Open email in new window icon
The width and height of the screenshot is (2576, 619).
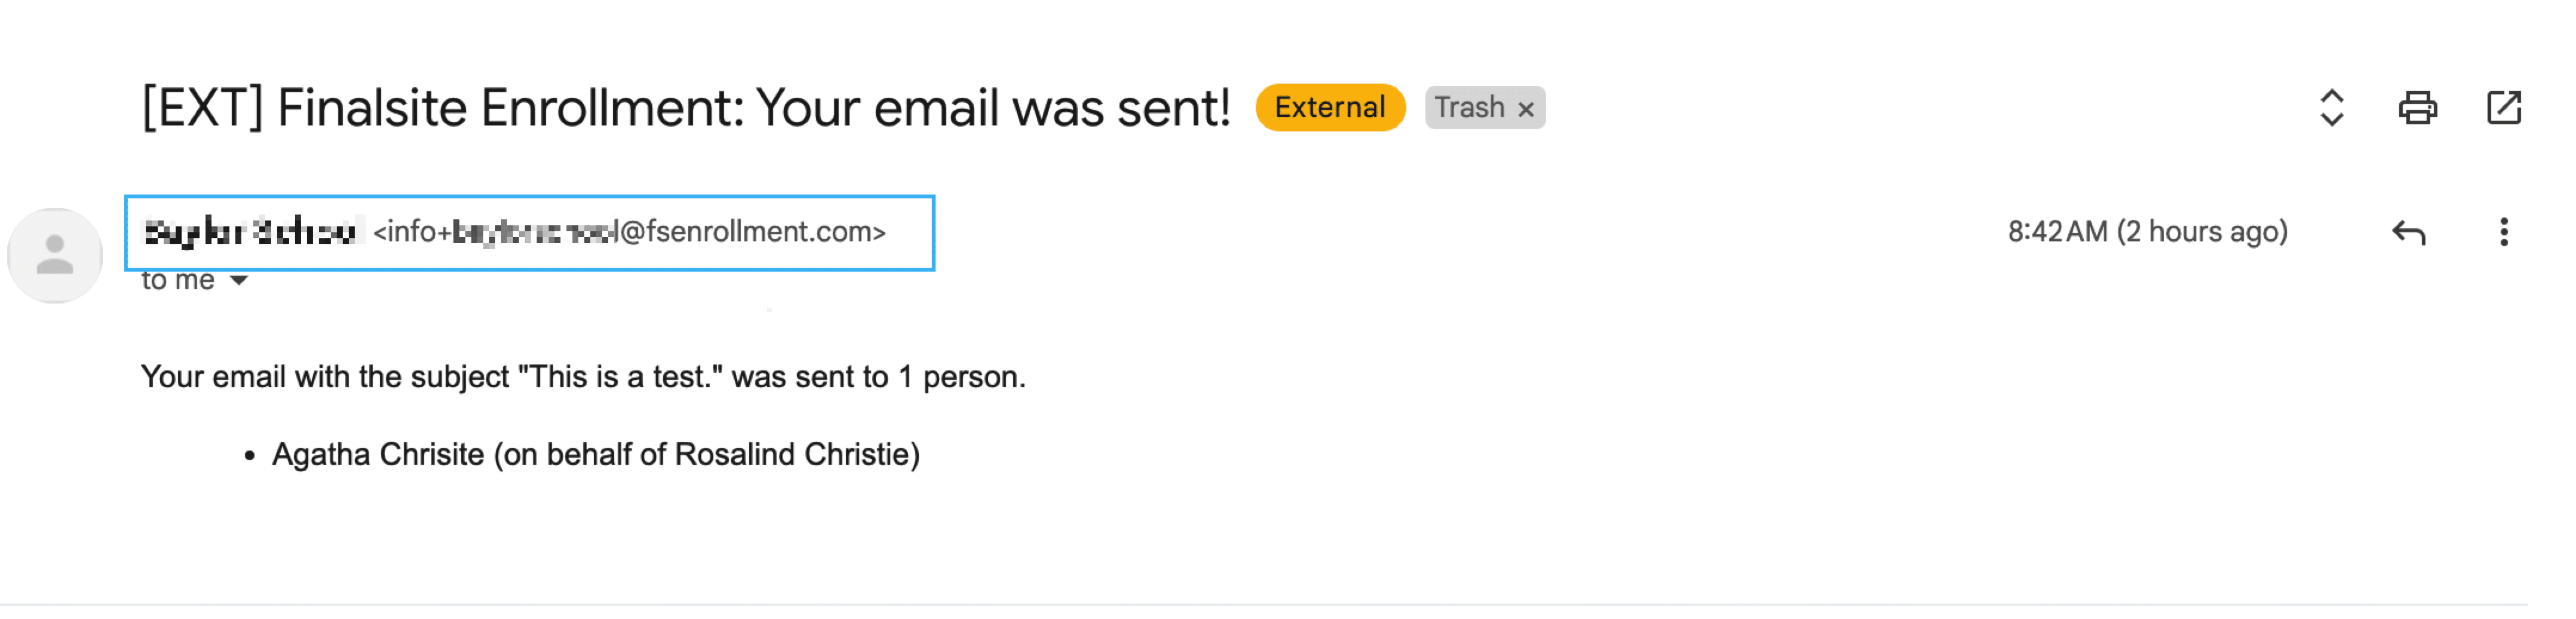pyautogui.click(x=2503, y=107)
